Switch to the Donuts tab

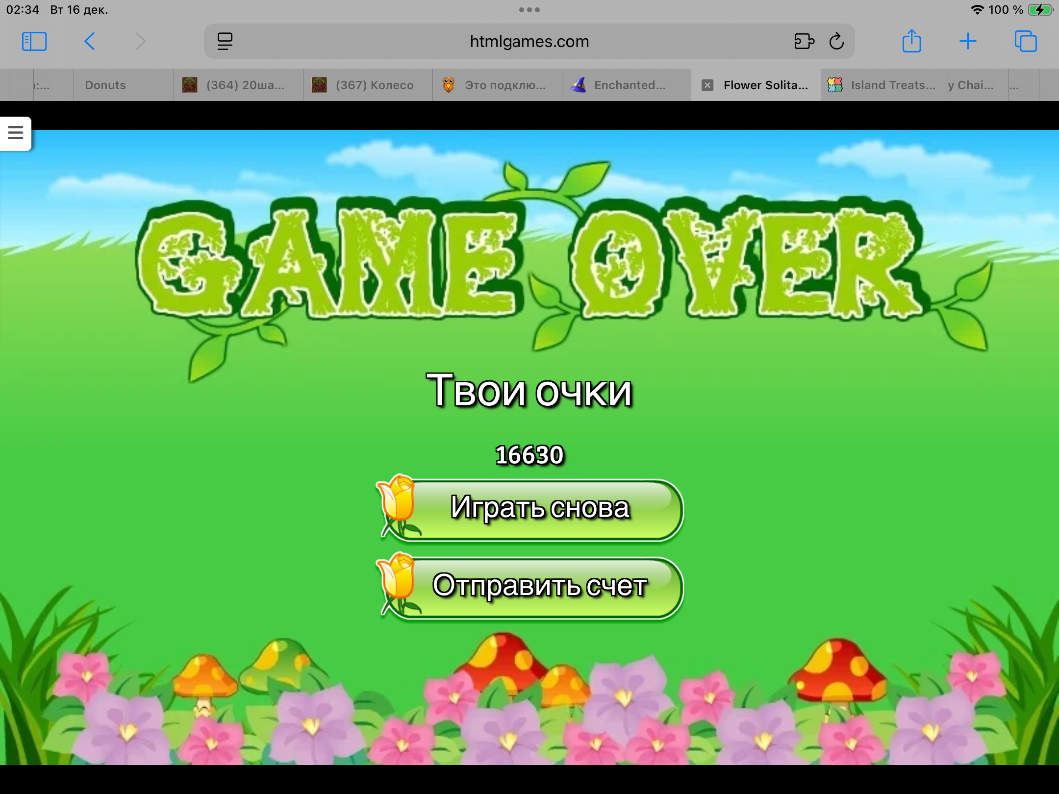105,85
